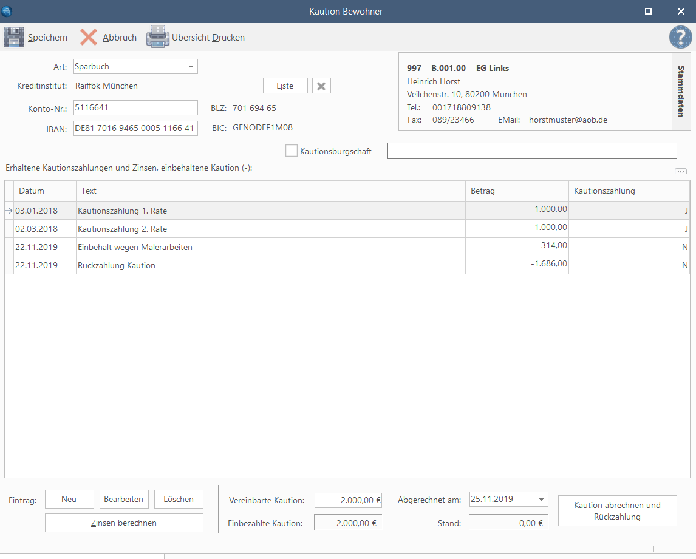Open the Abgerechnet am date dropdown
This screenshot has width=696, height=559.
(542, 499)
